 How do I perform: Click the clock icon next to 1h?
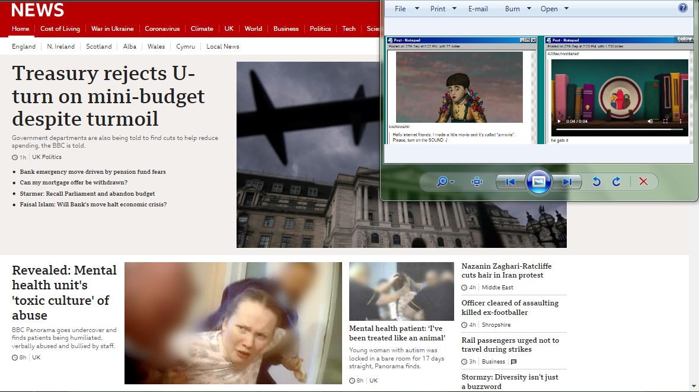point(15,157)
